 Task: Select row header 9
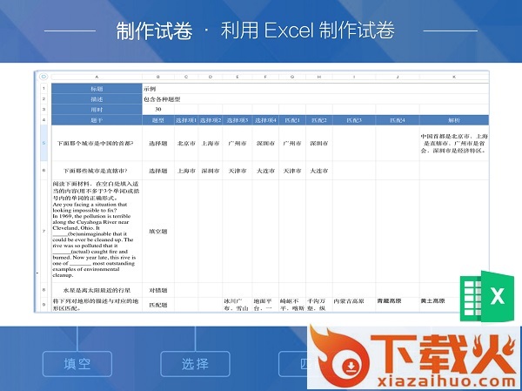coord(44,304)
